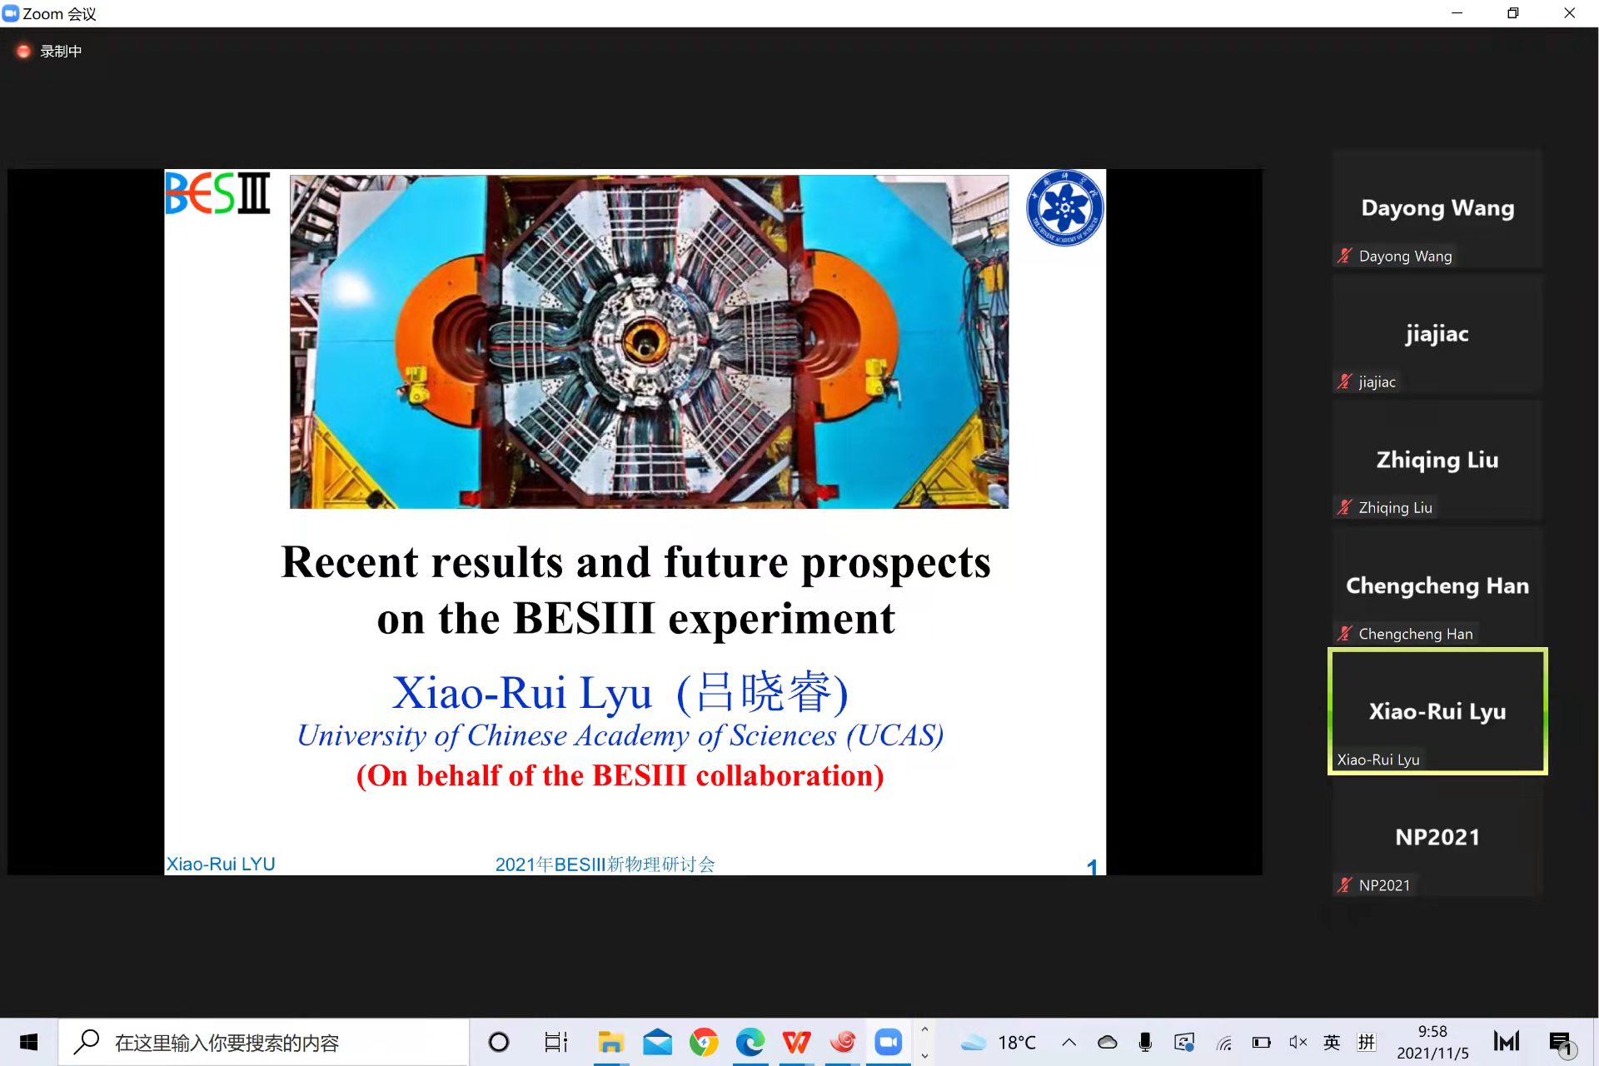Expand hidden system tray icons chevron
1599x1066 pixels.
tap(1068, 1042)
